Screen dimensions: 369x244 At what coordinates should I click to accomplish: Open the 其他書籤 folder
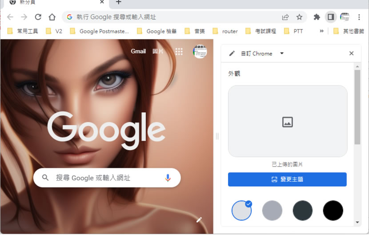[349, 31]
